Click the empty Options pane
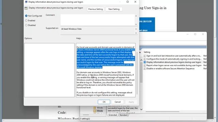Viewport: 218px width, 122px height. click(49, 70)
